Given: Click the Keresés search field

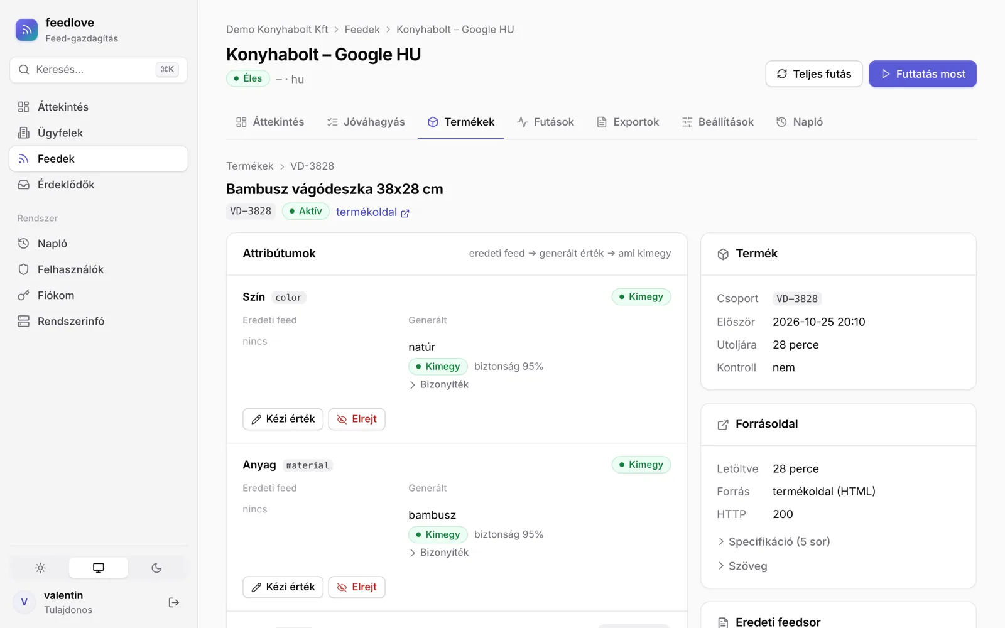Looking at the screenshot, I should pyautogui.click(x=99, y=70).
